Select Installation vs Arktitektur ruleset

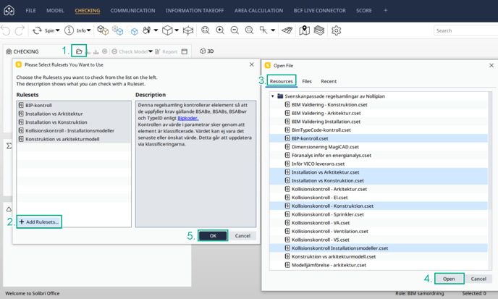[74, 114]
